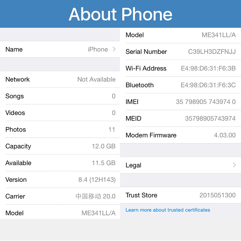The image size is (241, 241).
Task: Click the Learn more about trusted certificates link
Action: tap(167, 210)
